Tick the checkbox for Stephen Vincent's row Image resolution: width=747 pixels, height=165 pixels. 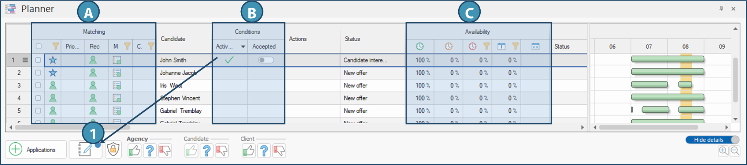click(x=38, y=98)
